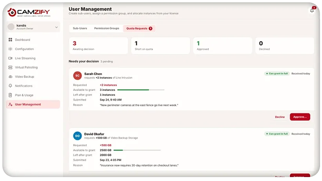Click the Notifications bell icon in sidebar

tap(10, 85)
